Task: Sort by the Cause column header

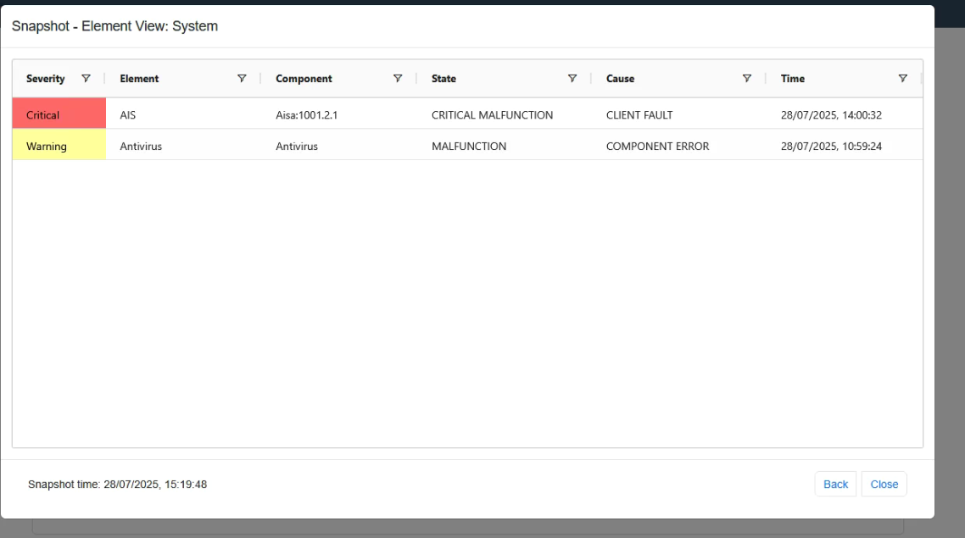Action: tap(621, 79)
